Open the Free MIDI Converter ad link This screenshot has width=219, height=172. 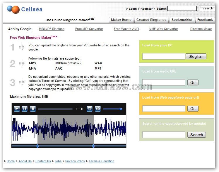click(89, 29)
